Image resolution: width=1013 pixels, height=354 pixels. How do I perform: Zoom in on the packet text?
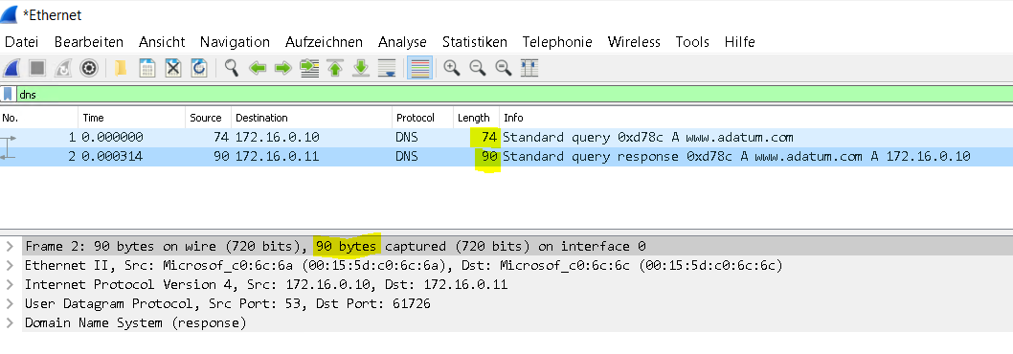point(452,68)
